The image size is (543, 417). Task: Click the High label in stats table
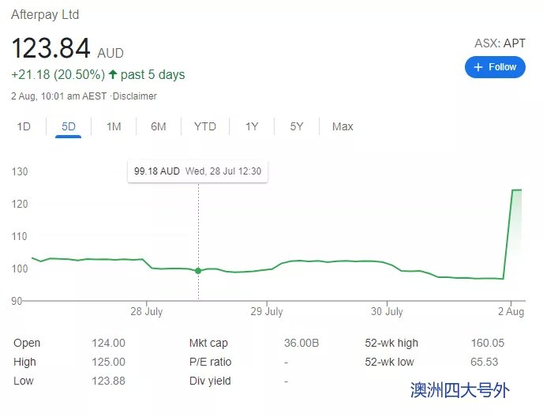click(24, 362)
